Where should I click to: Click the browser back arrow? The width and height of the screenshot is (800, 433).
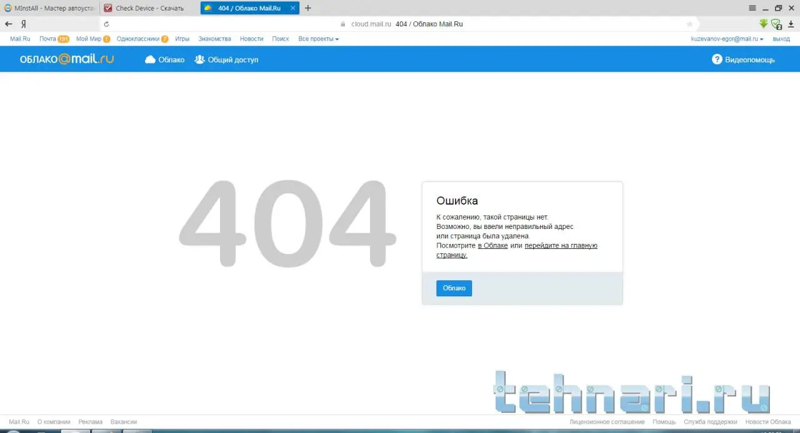click(8, 24)
